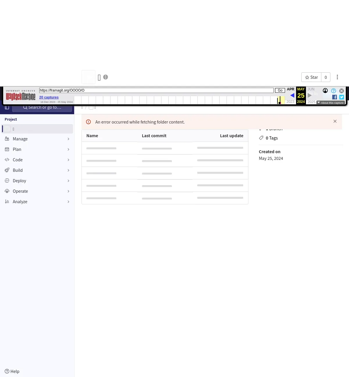Expand About this capture dropdown
This screenshot has width=349, height=377.
(x=331, y=103)
